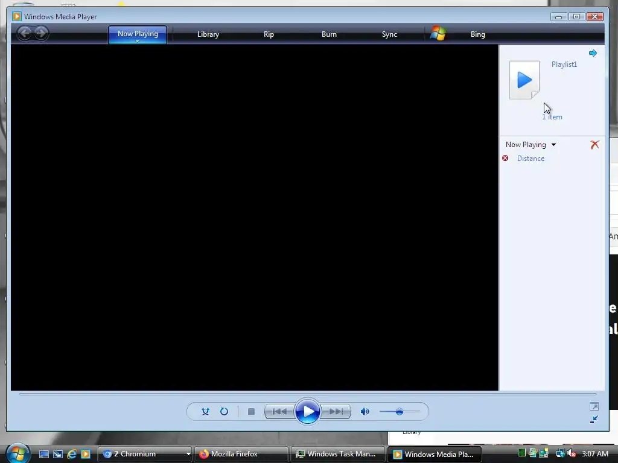This screenshot has height=463, width=618.
Task: Open the Now Playing list dropdown
Action: (x=554, y=145)
